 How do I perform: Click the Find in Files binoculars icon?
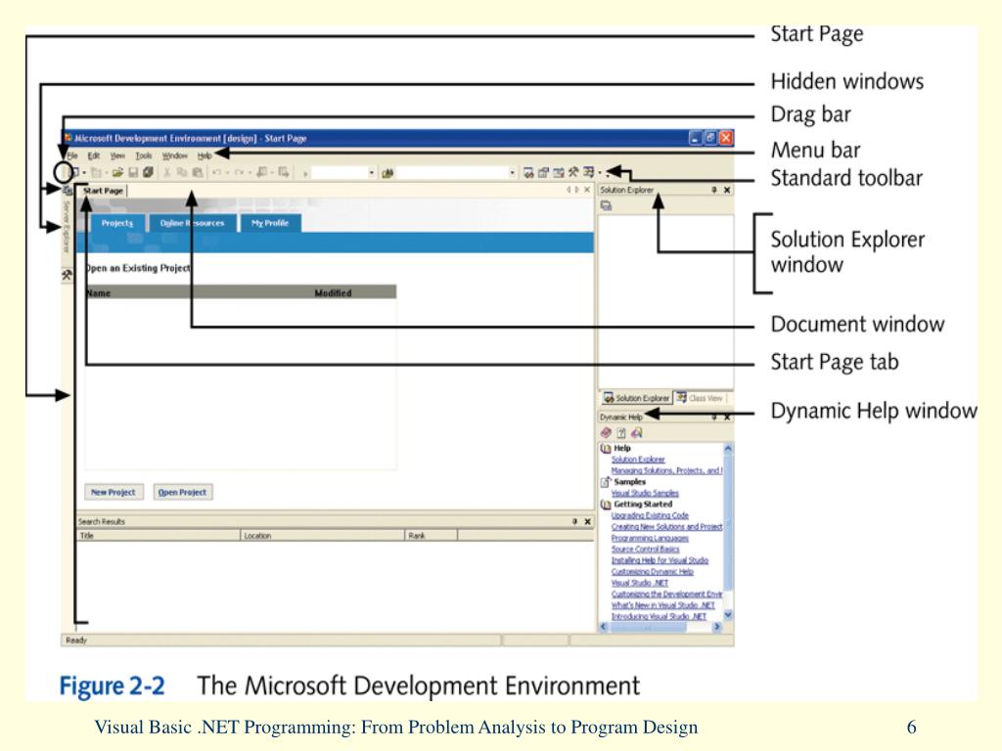387,173
